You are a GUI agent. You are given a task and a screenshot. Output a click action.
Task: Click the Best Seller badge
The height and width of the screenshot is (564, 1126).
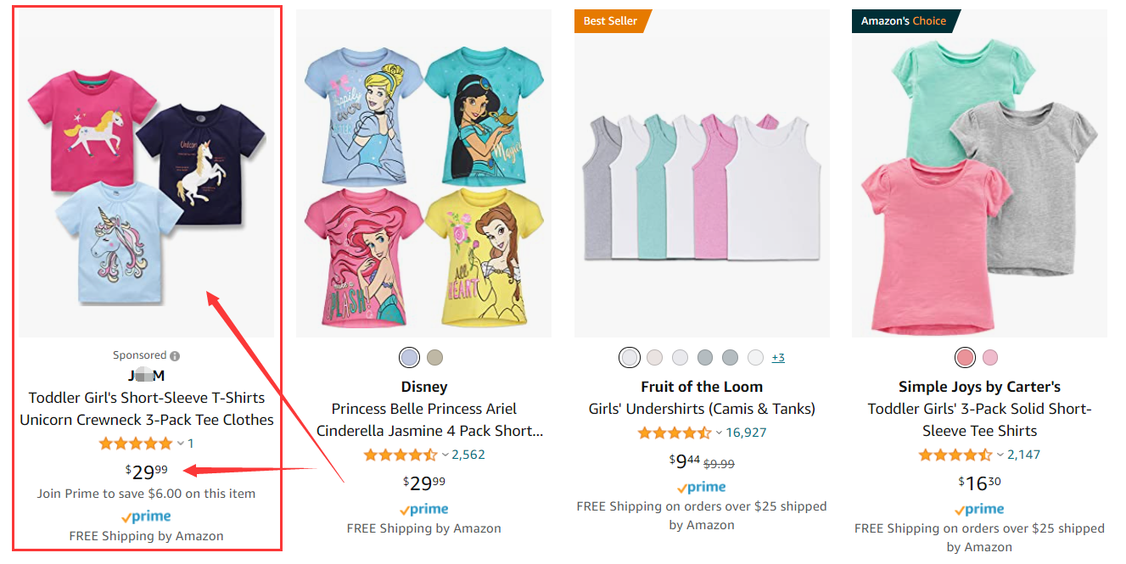point(611,21)
